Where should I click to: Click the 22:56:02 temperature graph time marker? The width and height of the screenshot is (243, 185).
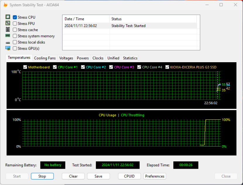click(x=211, y=103)
